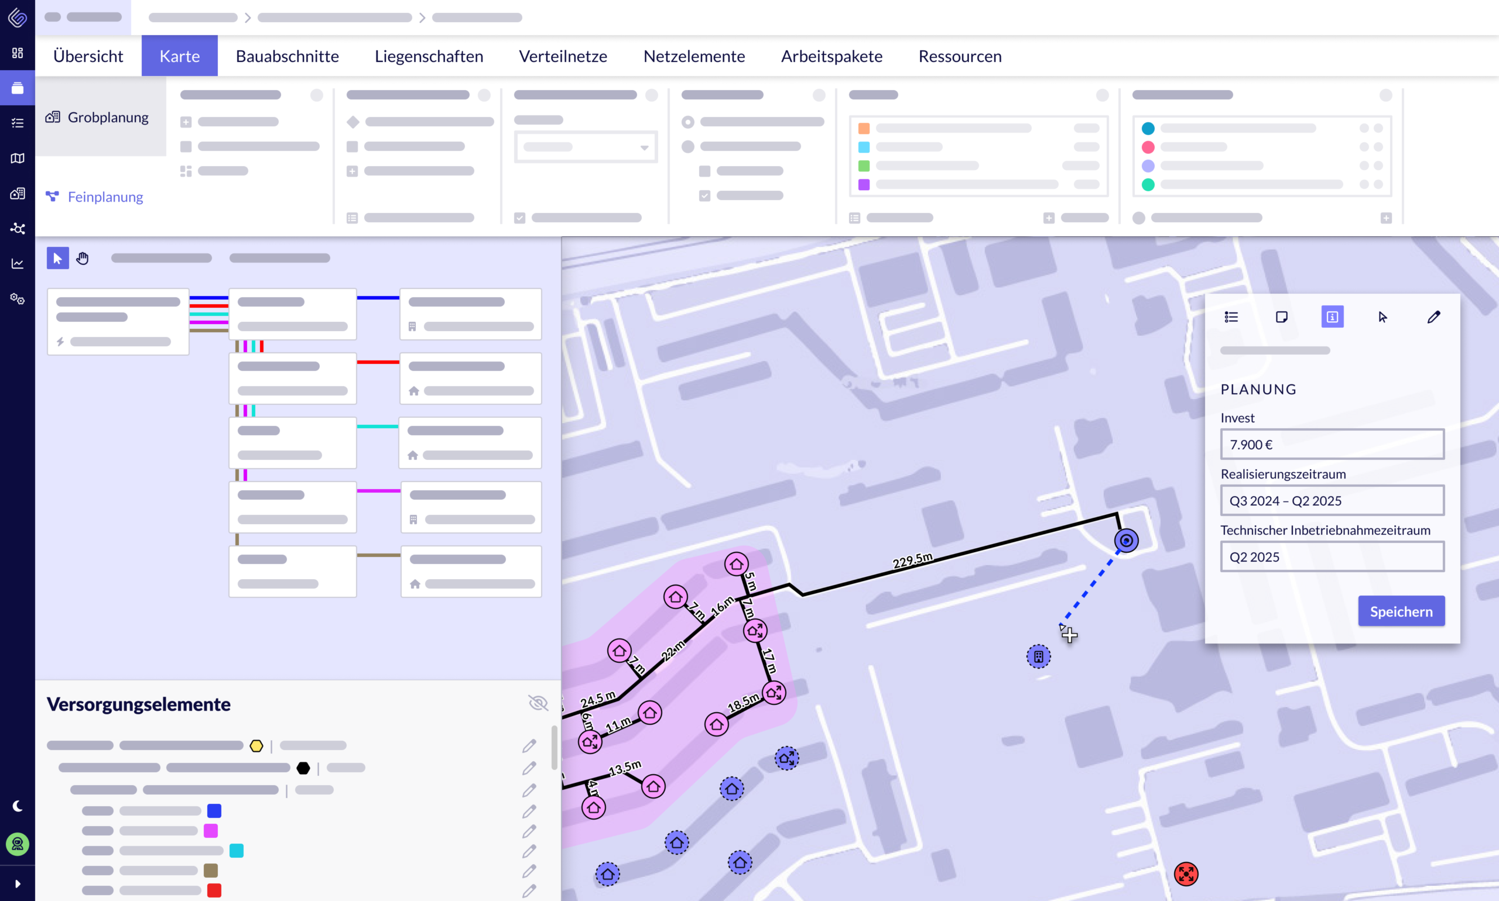This screenshot has height=901, width=1499.
Task: Click the Speichern button
Action: click(1401, 611)
